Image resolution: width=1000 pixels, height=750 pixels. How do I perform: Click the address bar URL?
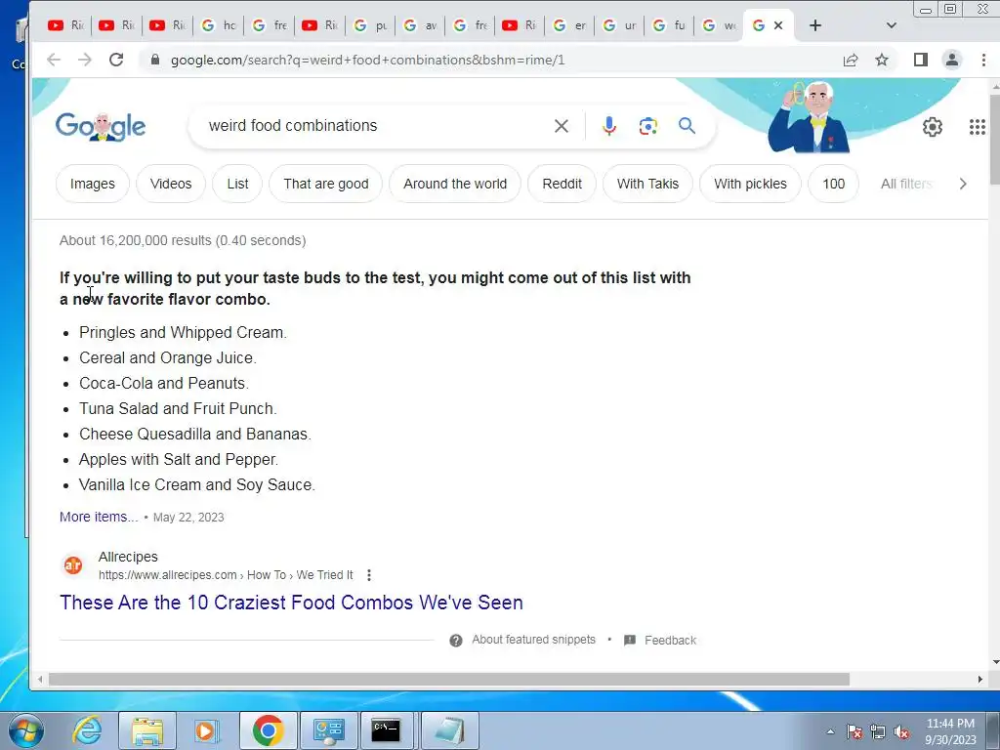point(367,60)
